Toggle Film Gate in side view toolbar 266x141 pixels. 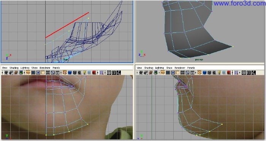168,73
